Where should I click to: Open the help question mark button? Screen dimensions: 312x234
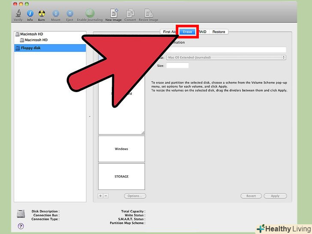21,226
